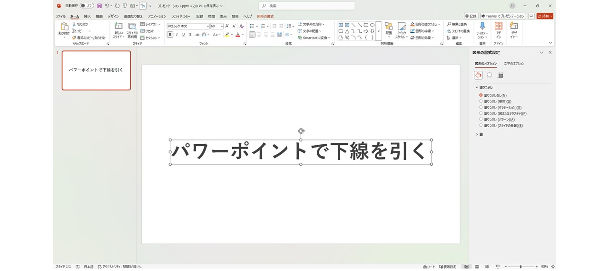Decrease font size with smaller A
The image size is (609, 271).
[234, 26]
